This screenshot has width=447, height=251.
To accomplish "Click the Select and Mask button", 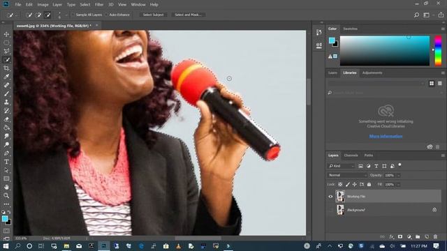I will [188, 15].
